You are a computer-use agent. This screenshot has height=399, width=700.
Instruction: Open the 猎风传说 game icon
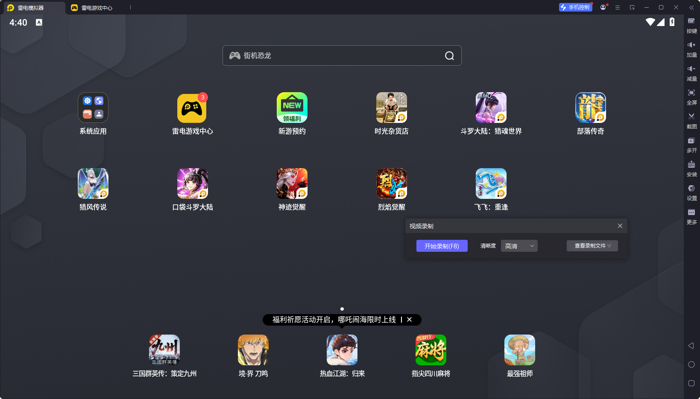[93, 183]
